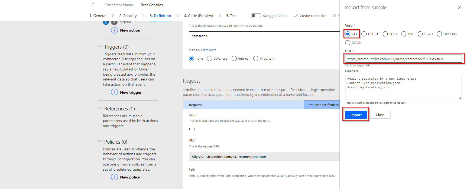Click the back arrow icon

click(93, 4)
